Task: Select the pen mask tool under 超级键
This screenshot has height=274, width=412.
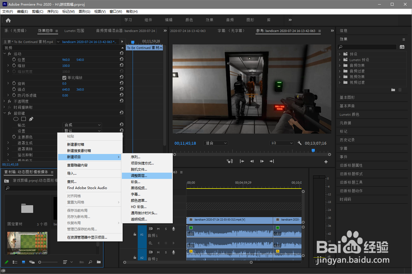Action: click(x=31, y=119)
